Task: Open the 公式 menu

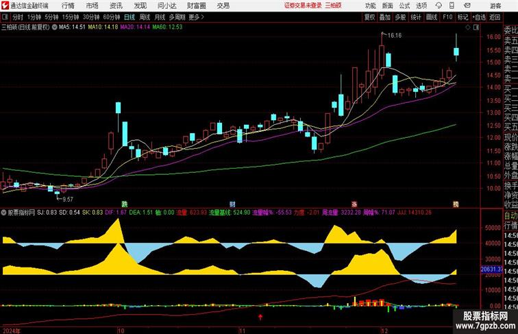Action: [x=404, y=5]
